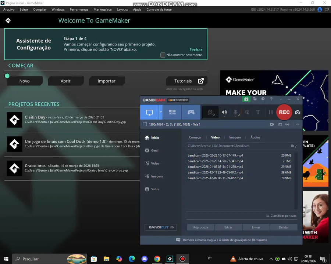
Task: Select bandicam 2026-01-20 14-50-27-341.mp4
Action: point(239,161)
